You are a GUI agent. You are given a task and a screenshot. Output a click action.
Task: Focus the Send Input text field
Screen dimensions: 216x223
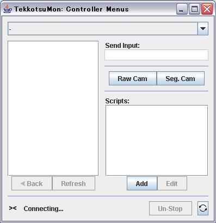(156, 55)
